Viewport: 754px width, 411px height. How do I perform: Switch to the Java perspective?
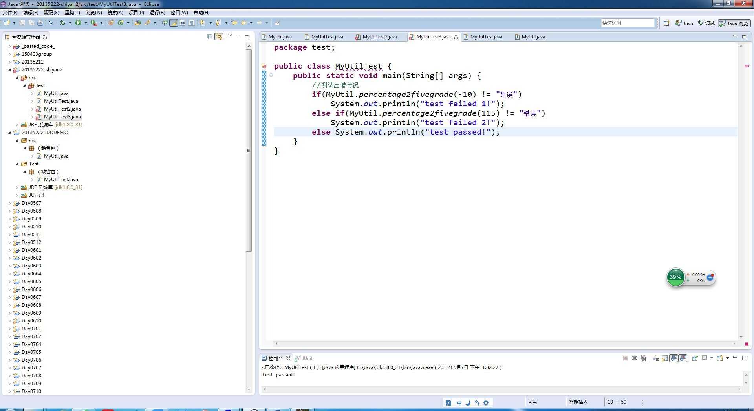coord(684,23)
